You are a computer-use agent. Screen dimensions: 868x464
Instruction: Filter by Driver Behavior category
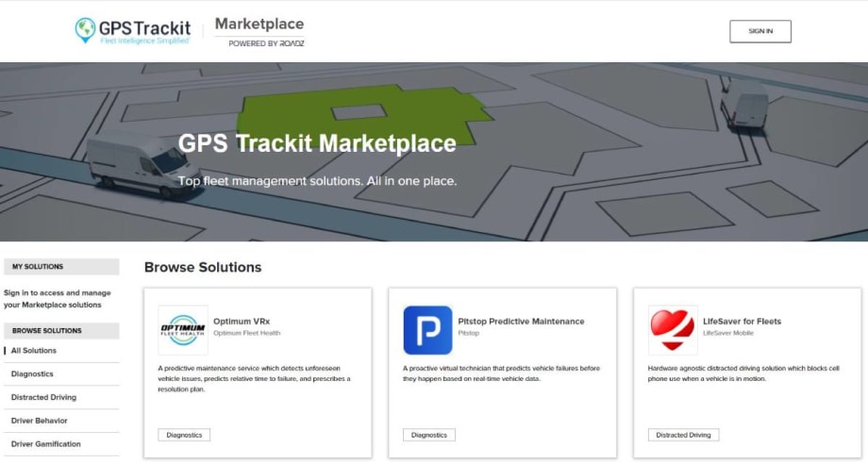(x=40, y=421)
